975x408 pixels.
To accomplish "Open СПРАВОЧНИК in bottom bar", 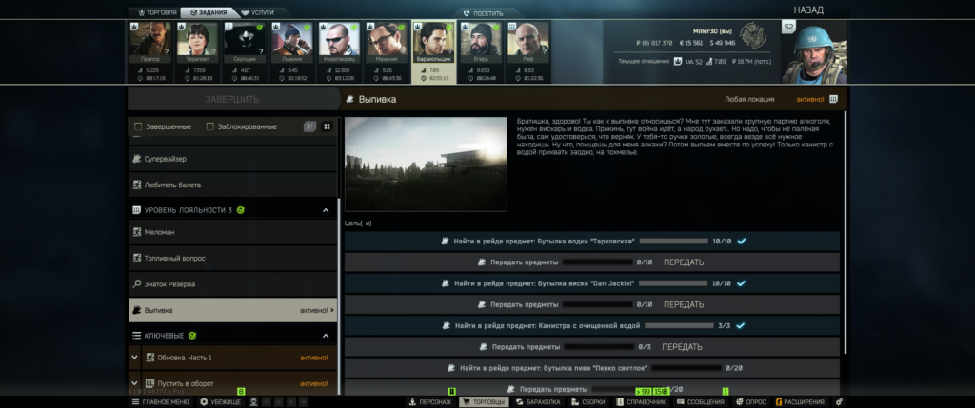I will [641, 402].
